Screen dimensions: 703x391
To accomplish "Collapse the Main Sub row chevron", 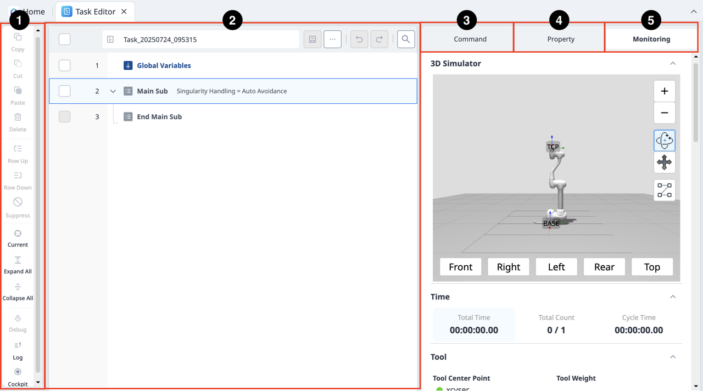I will click(113, 91).
